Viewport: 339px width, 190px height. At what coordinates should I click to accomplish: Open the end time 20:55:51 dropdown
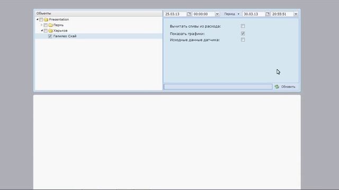click(296, 14)
